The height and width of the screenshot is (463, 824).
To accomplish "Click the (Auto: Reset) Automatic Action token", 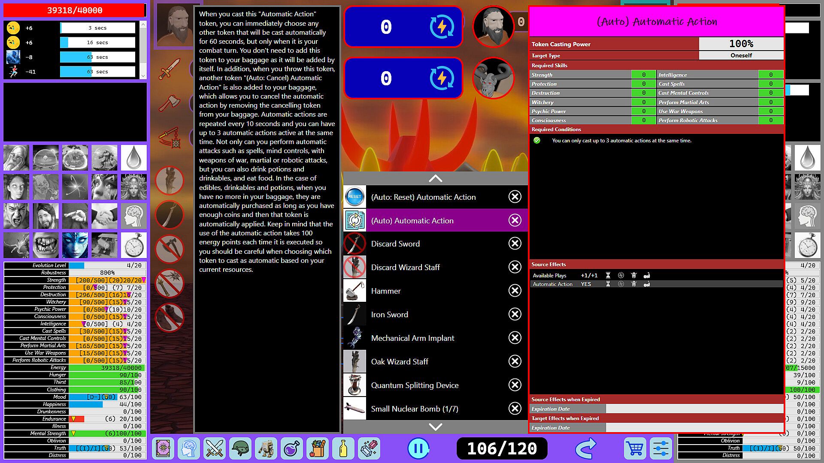I will [423, 197].
